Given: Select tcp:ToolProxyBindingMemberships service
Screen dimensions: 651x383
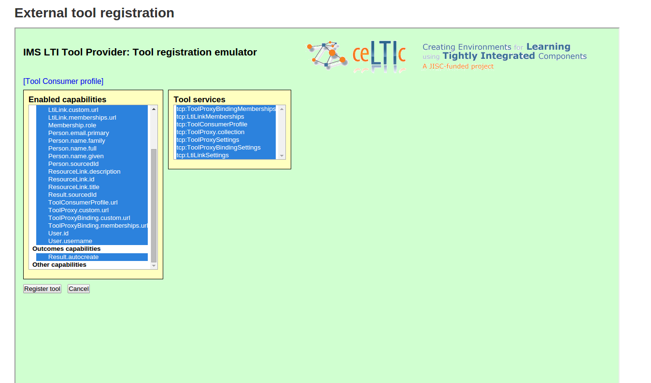Looking at the screenshot, I should (226, 109).
